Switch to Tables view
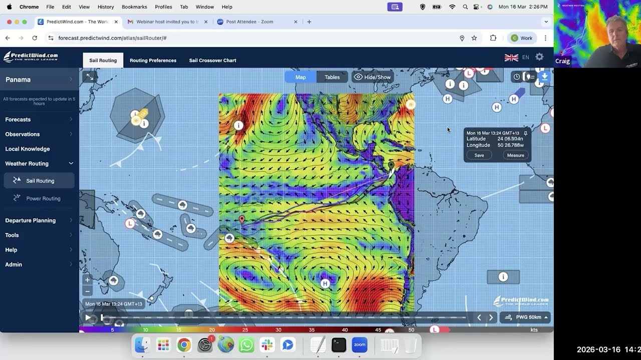Viewport: 641px width, 360px height. point(332,77)
